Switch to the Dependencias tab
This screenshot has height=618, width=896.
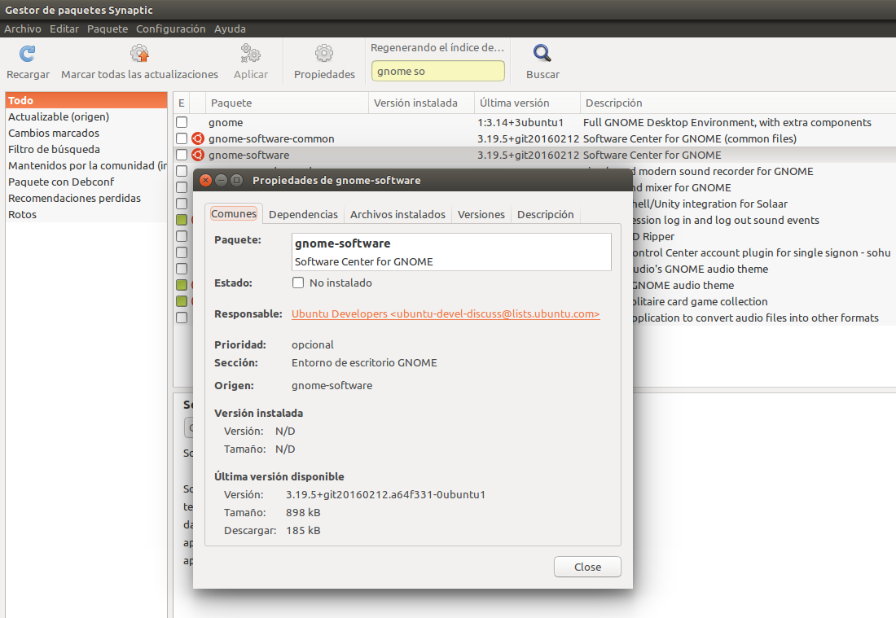pos(303,214)
